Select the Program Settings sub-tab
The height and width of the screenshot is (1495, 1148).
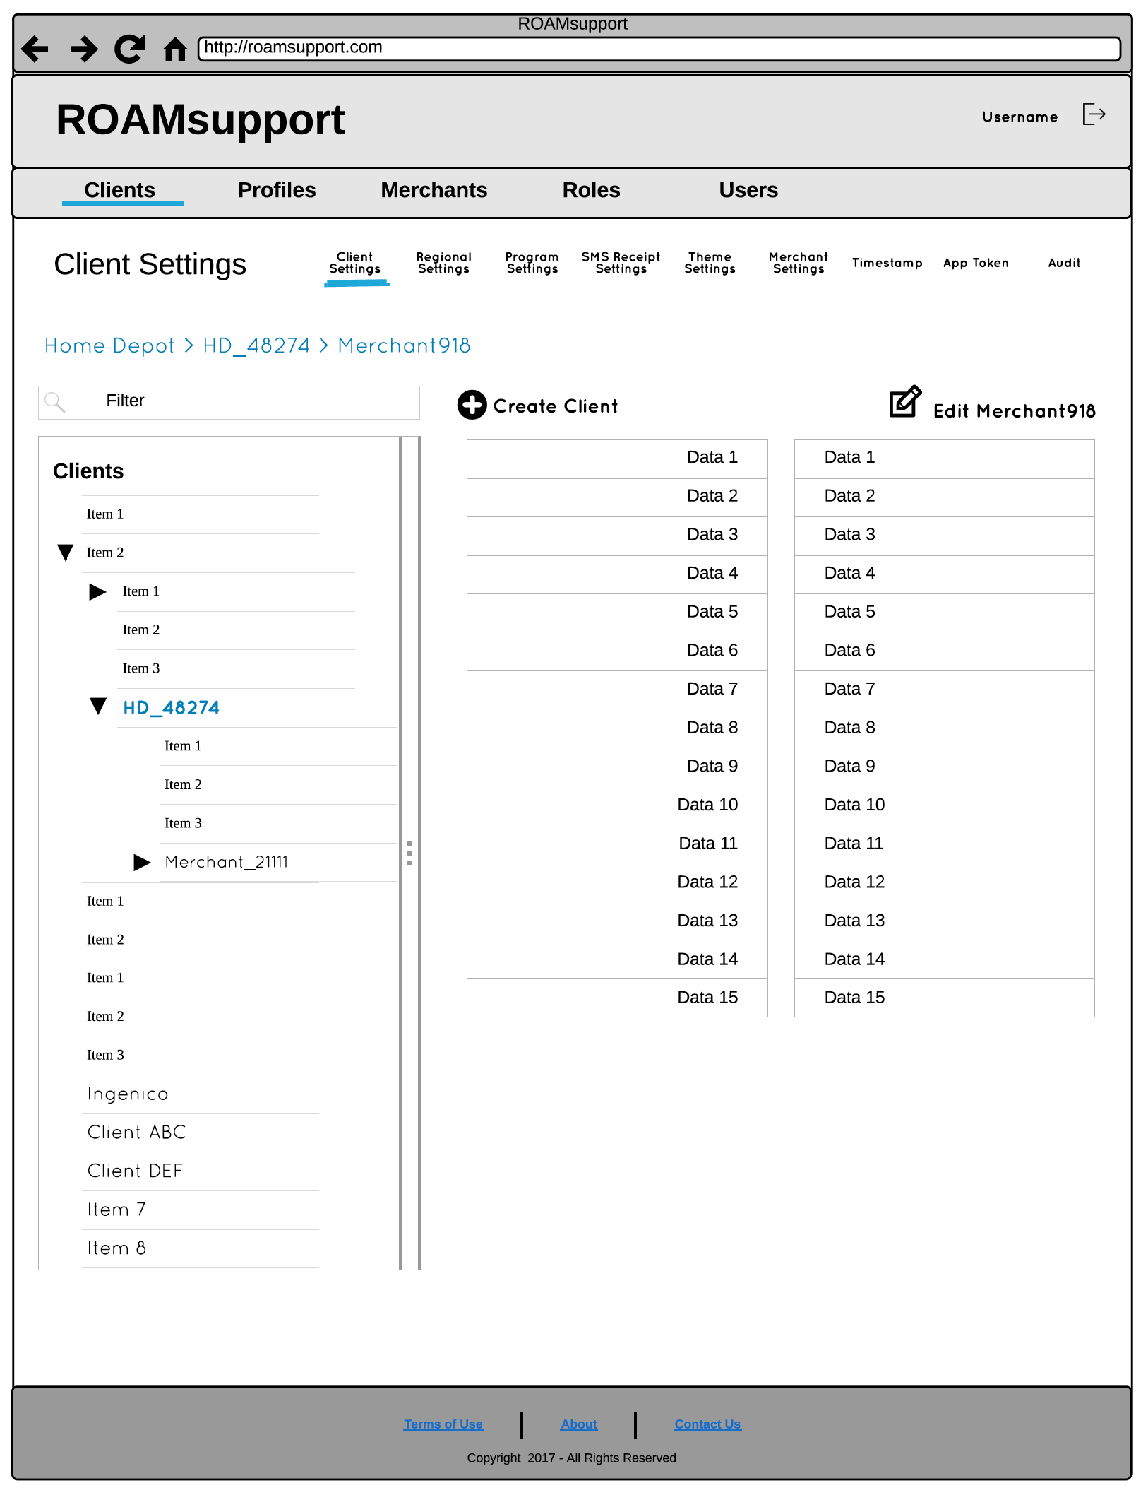[x=532, y=263]
